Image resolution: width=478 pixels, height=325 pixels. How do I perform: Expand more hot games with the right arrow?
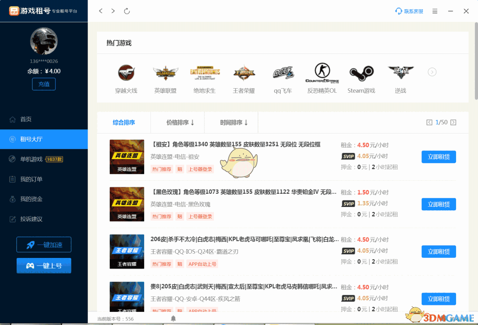click(432, 72)
